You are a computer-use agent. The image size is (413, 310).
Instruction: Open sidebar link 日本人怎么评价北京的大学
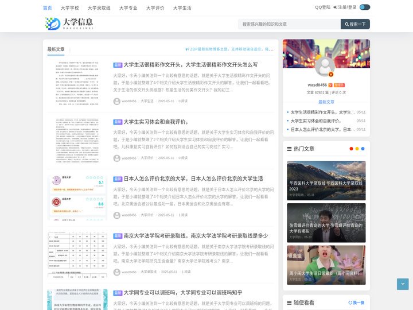[322, 129]
